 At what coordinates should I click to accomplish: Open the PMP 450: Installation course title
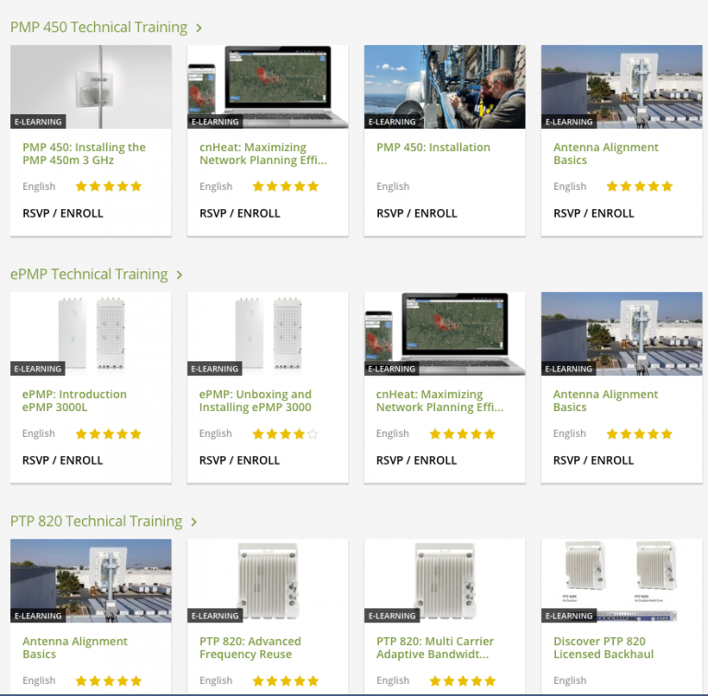pos(433,147)
